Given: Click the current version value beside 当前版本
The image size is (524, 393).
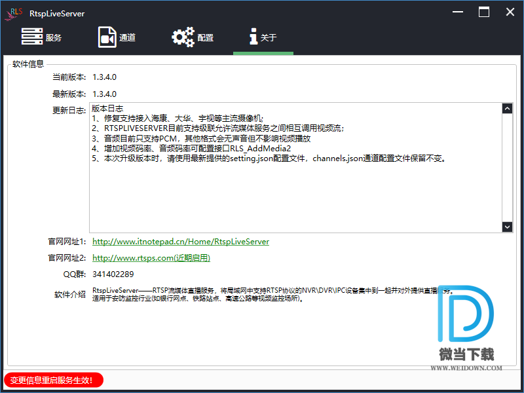Looking at the screenshot, I should point(105,77).
